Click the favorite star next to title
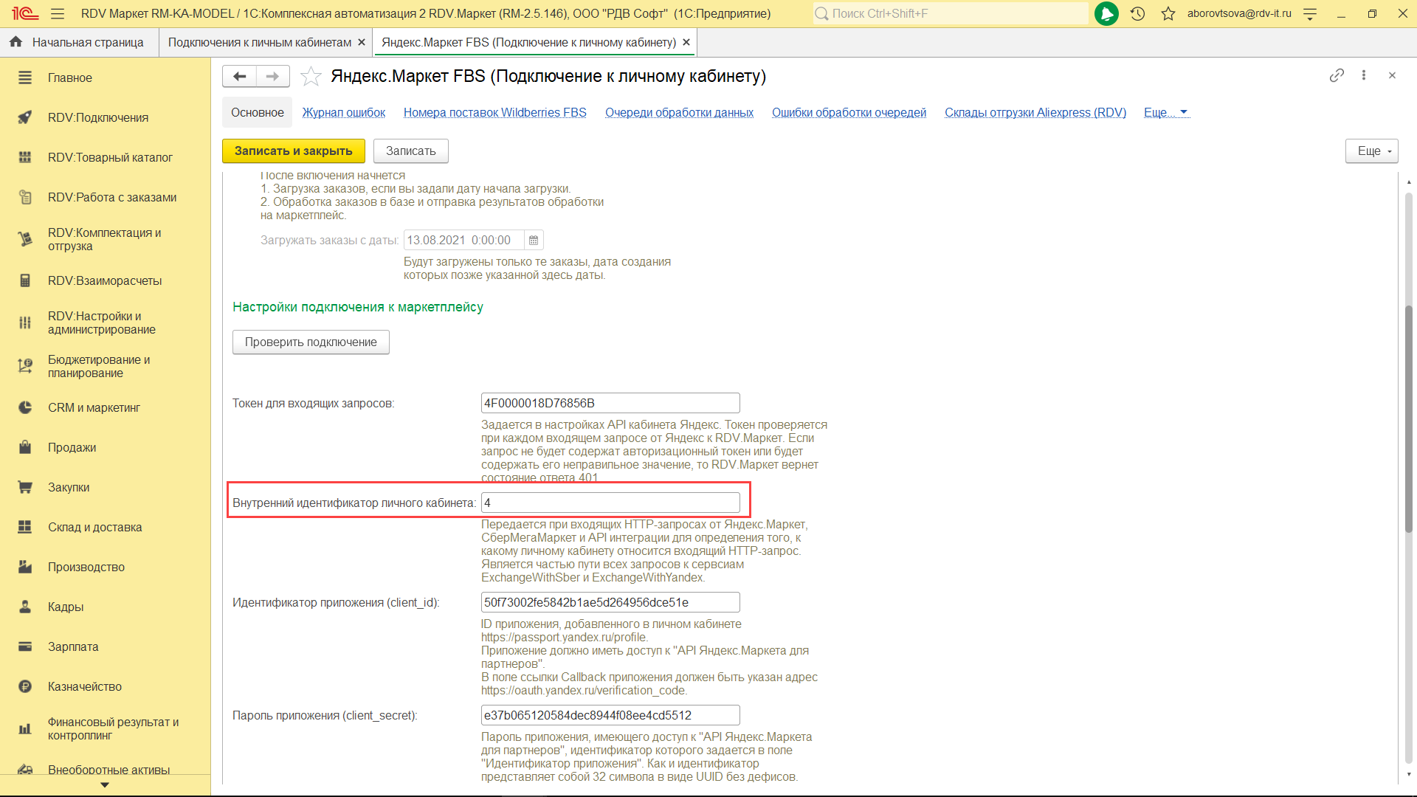This screenshot has width=1417, height=797. 311,76
